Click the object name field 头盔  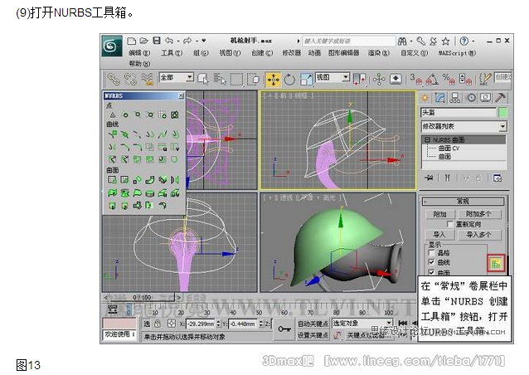pos(459,112)
